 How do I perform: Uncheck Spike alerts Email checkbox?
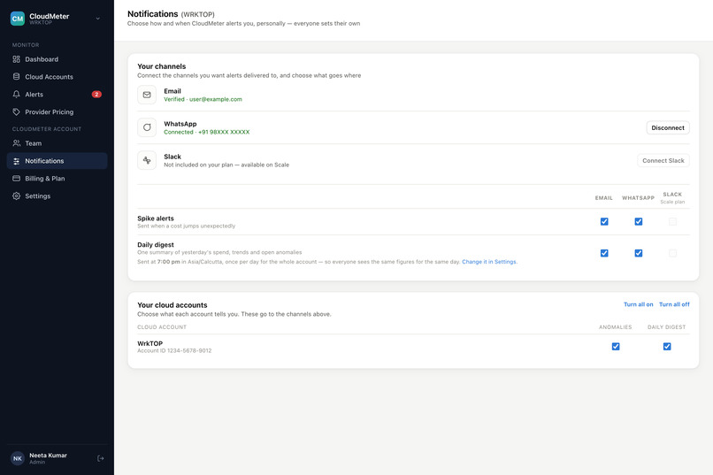[x=604, y=222]
